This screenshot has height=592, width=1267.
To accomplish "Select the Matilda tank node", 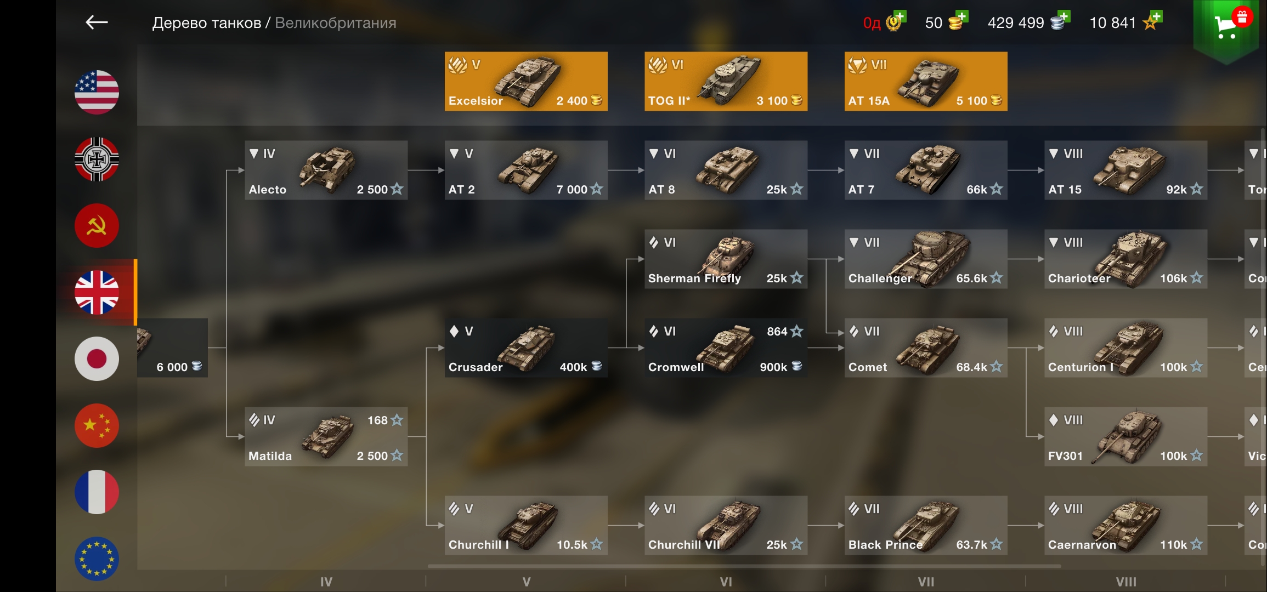I will point(326,436).
